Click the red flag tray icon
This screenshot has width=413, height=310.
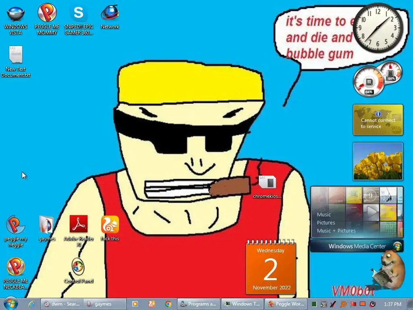point(353,304)
